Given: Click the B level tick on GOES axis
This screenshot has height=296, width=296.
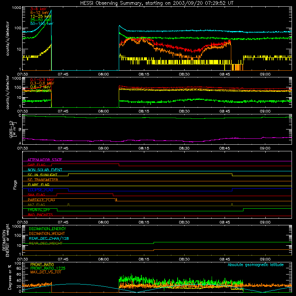Looking at the screenshot, I should pyautogui.click(x=20, y=130).
